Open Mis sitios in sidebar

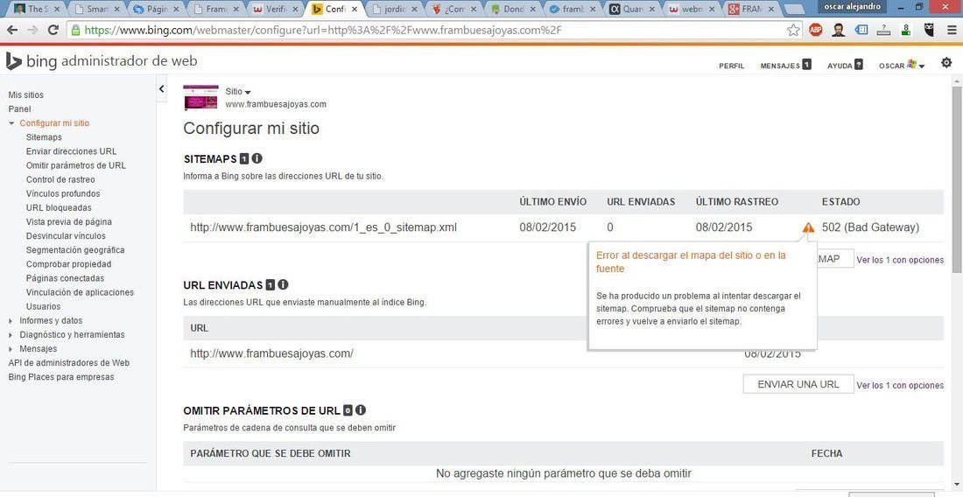coord(25,95)
